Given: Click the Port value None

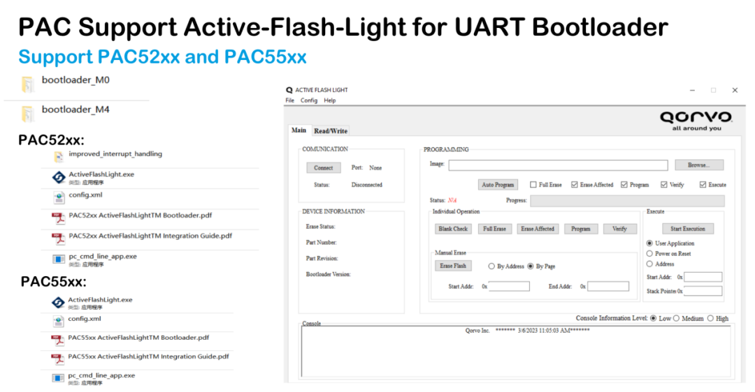Looking at the screenshot, I should coord(375,167).
